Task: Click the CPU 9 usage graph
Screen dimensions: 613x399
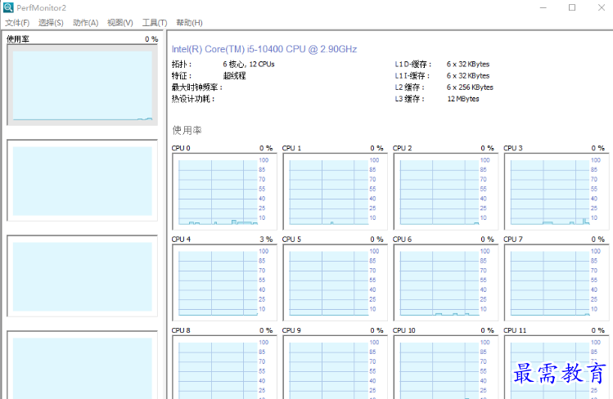Action: (328, 368)
